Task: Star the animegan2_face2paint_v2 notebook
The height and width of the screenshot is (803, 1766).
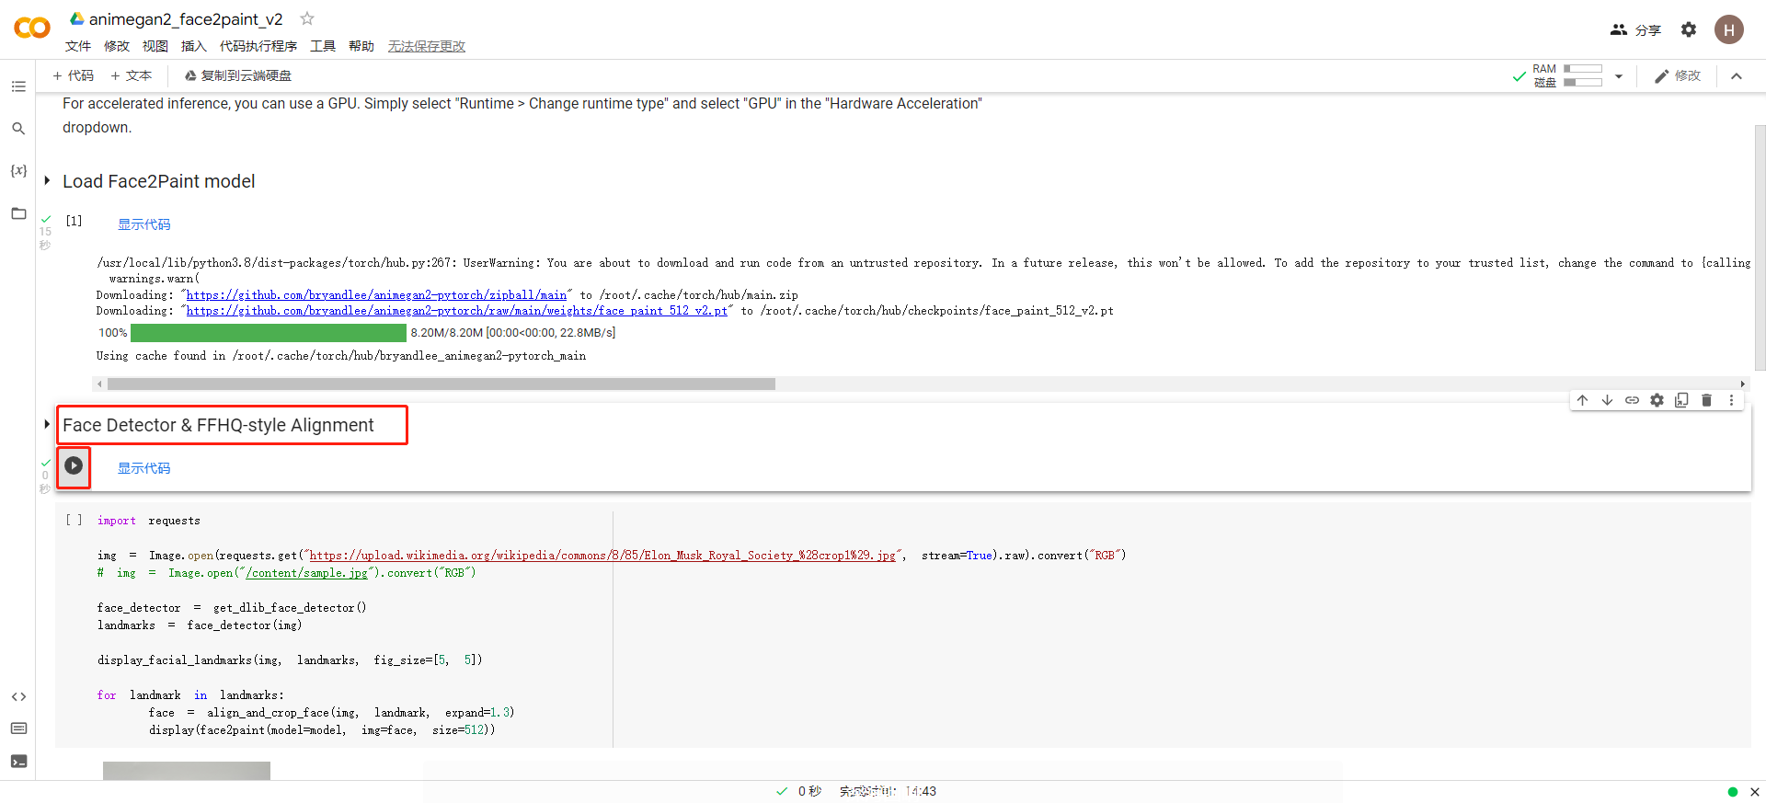Action: (307, 18)
